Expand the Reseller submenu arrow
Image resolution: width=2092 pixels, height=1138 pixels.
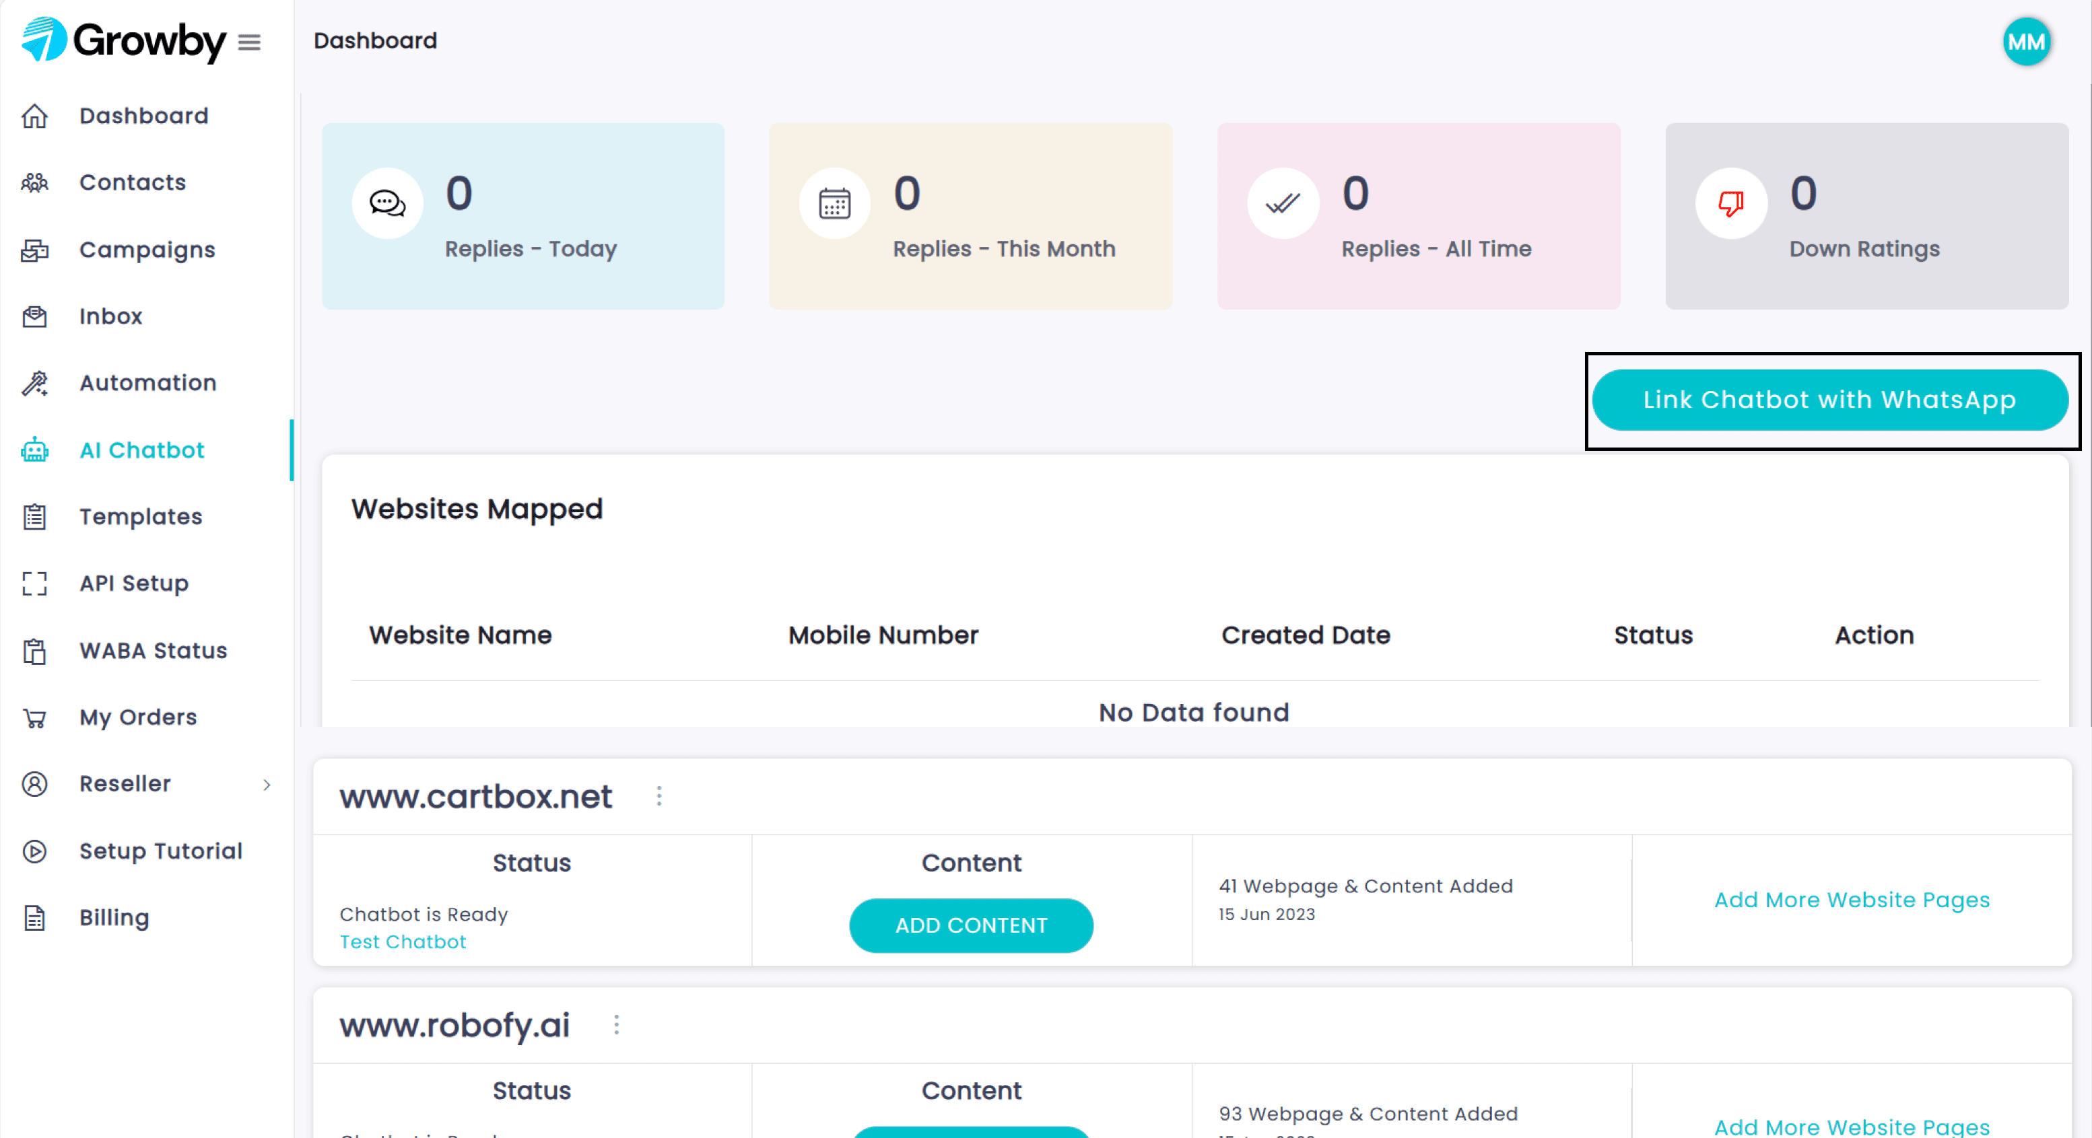point(267,785)
